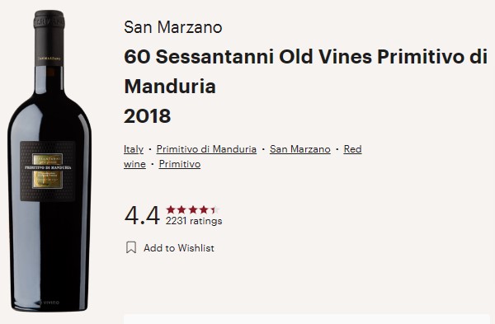Open the San Marzano producer heading
Image resolution: width=495 pixels, height=324 pixels.
(173, 27)
